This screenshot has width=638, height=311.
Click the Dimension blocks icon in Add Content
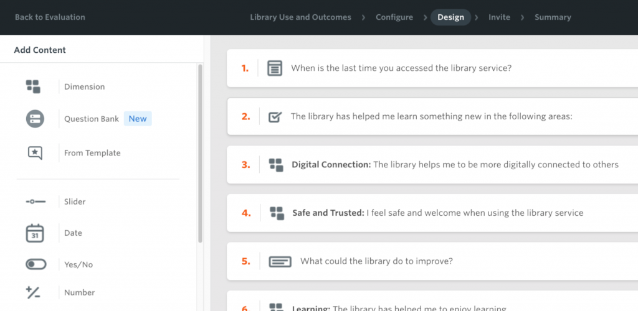click(33, 87)
